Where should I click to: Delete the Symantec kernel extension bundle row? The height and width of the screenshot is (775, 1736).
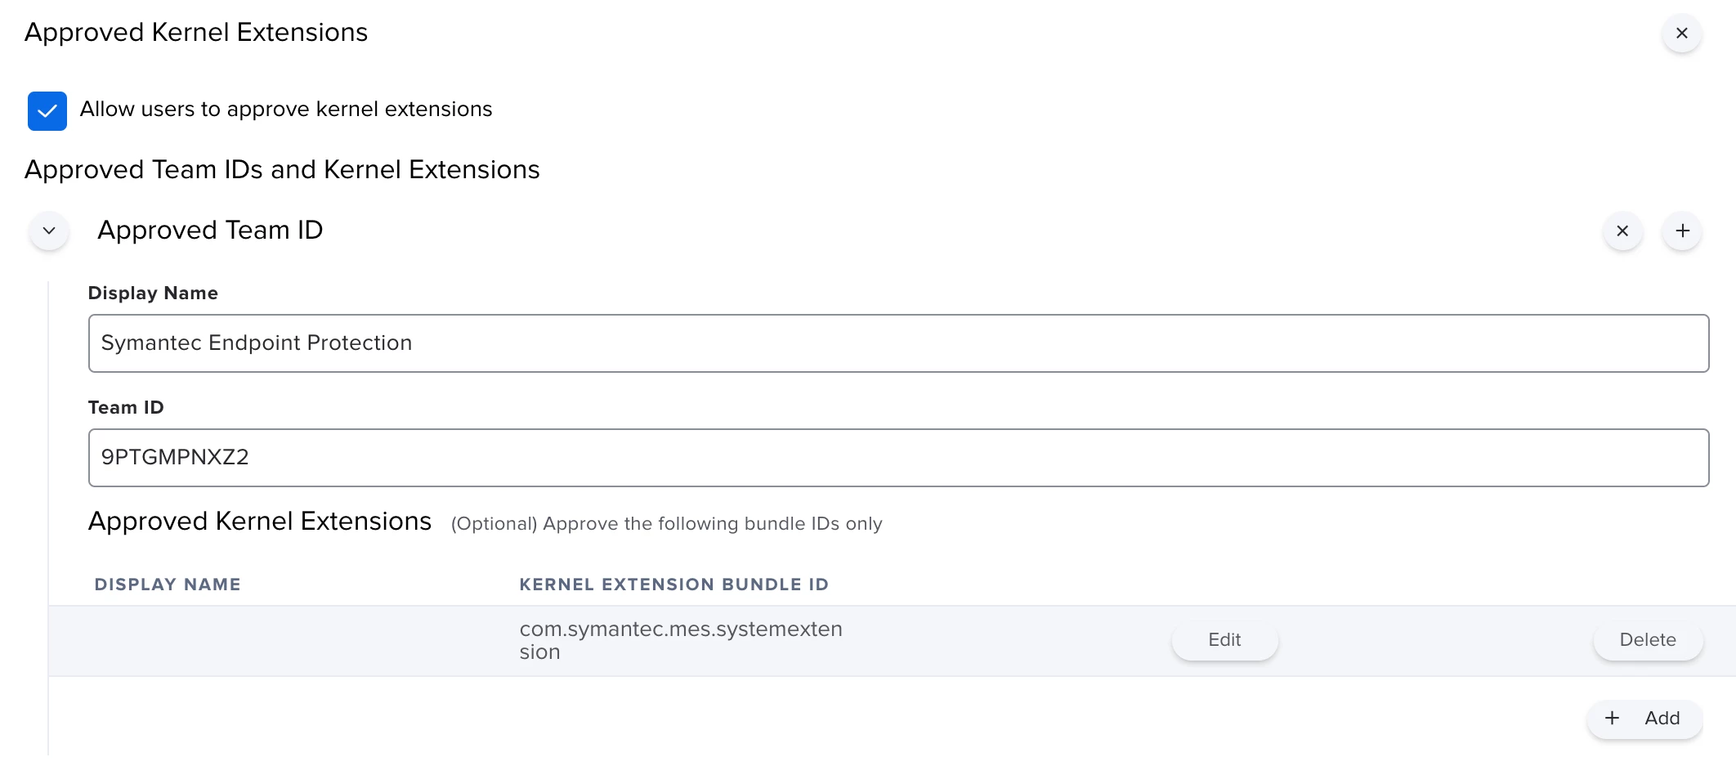click(1647, 640)
